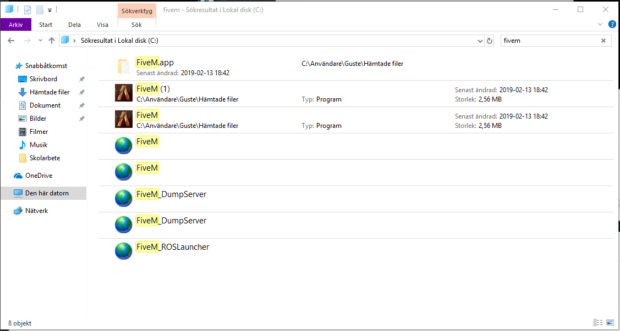
Task: Select the FiveM.app folder icon
Action: pyautogui.click(x=123, y=67)
